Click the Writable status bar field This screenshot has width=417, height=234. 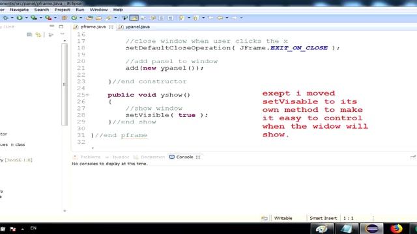[x=283, y=218]
